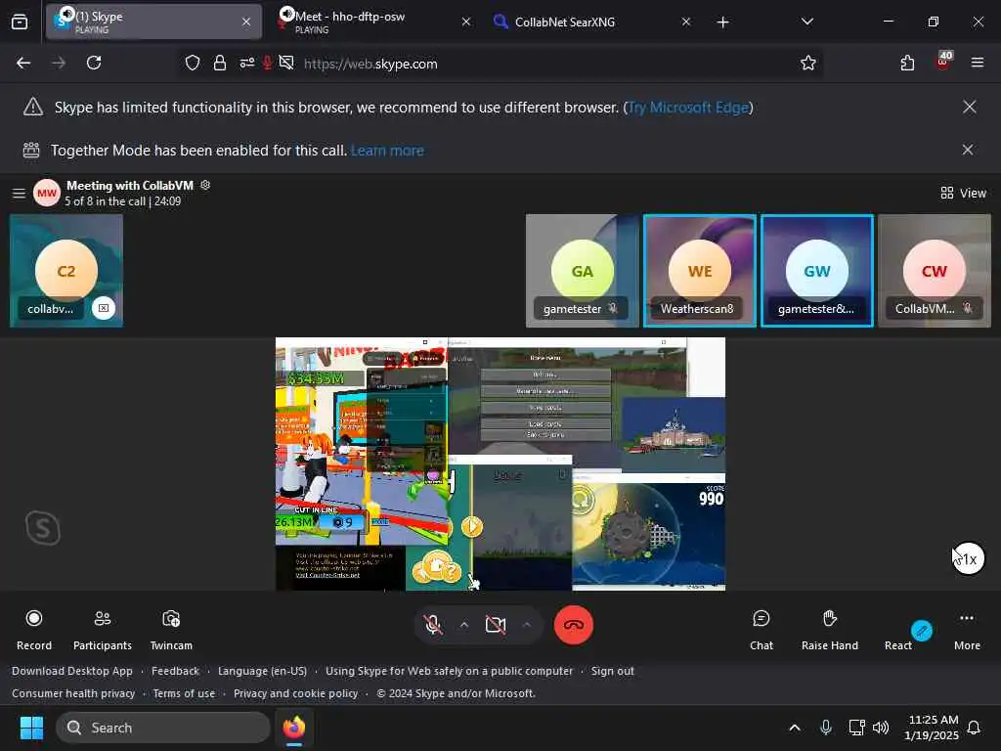
Task: Start recording with the Record button
Action: pyautogui.click(x=34, y=630)
